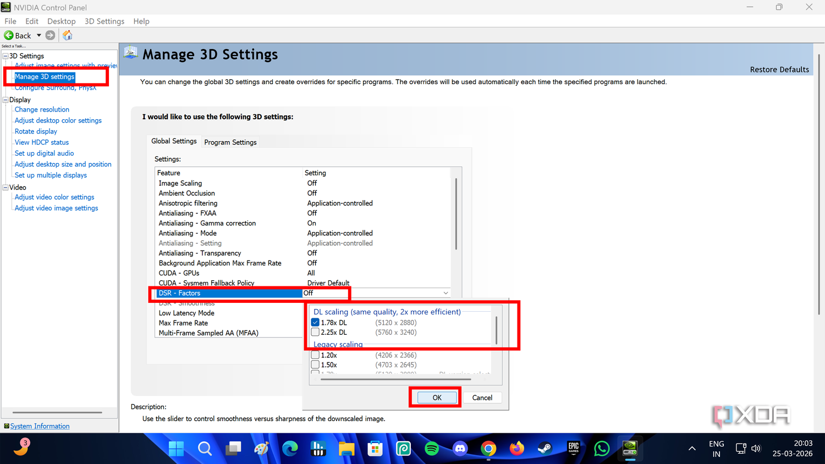Launch Microsoft Edge from the taskbar
Viewport: 825px width, 464px height.
(x=290, y=449)
